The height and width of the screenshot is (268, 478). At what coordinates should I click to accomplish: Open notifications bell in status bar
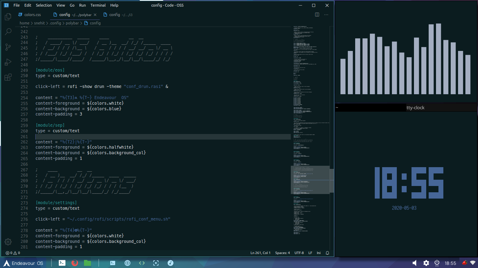(328, 253)
